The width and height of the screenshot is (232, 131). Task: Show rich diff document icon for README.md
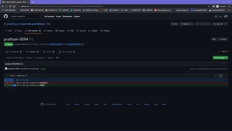point(221,76)
